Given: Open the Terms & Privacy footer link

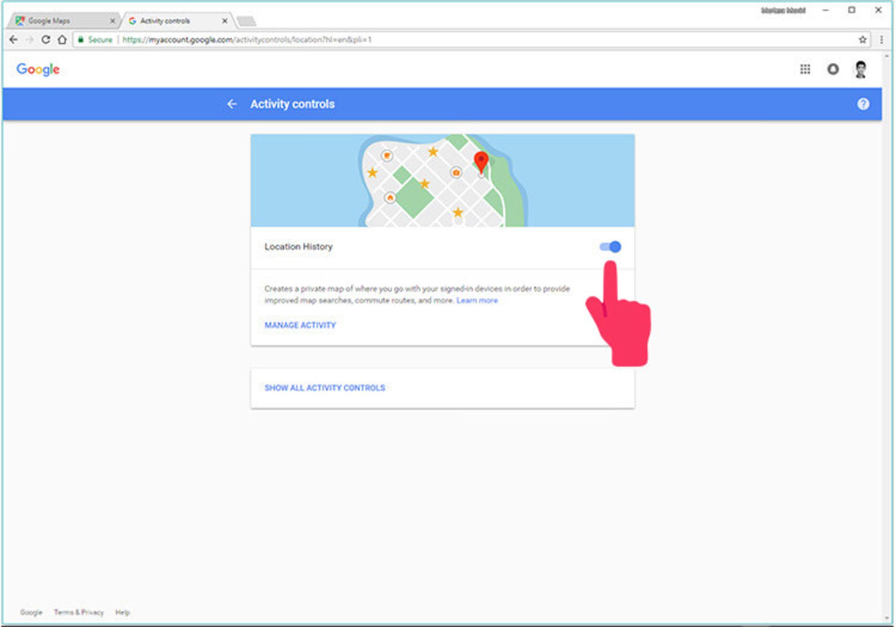Looking at the screenshot, I should point(78,612).
